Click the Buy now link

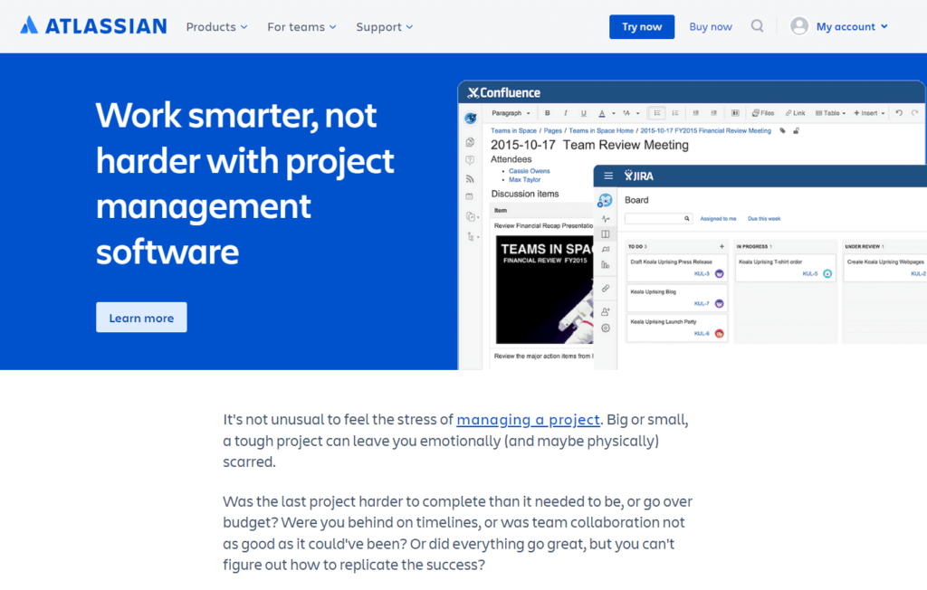tap(711, 26)
